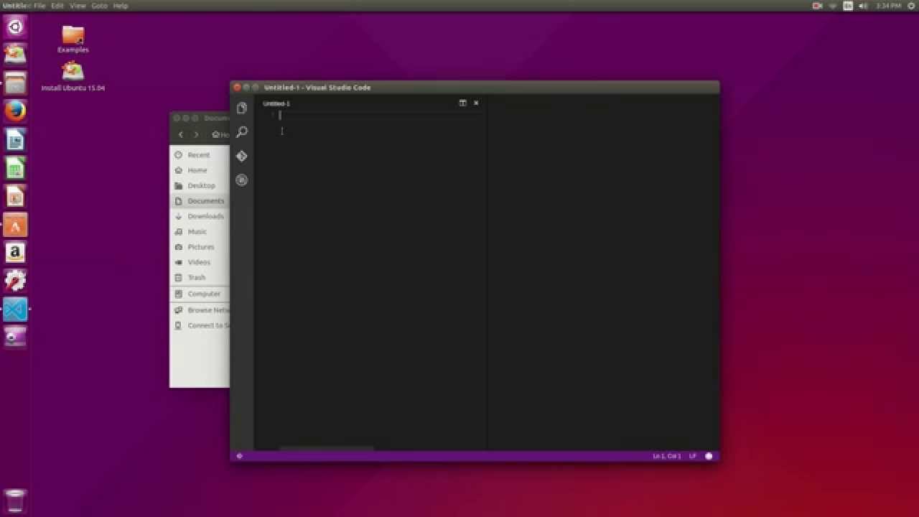This screenshot has height=517, width=919.
Task: Select Computer in the Files sidebar
Action: click(200, 294)
